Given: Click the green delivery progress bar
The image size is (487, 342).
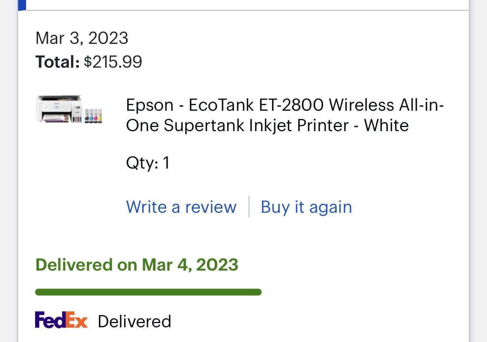Looking at the screenshot, I should pyautogui.click(x=148, y=292).
